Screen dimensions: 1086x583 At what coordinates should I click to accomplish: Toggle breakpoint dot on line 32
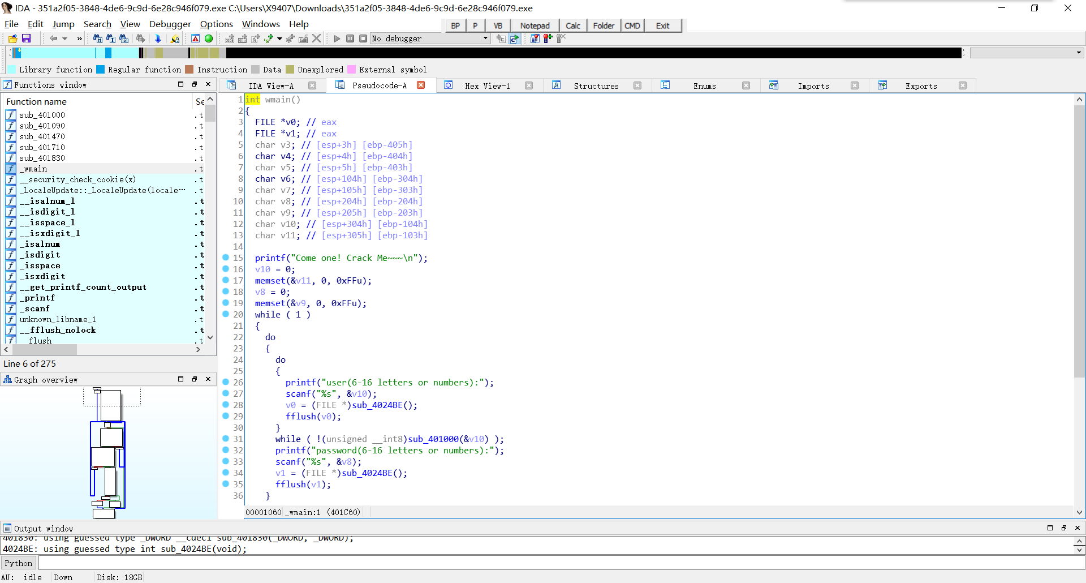(226, 450)
